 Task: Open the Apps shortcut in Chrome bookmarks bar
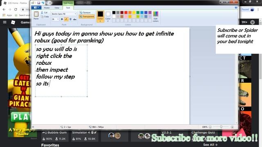click(x=7, y=15)
